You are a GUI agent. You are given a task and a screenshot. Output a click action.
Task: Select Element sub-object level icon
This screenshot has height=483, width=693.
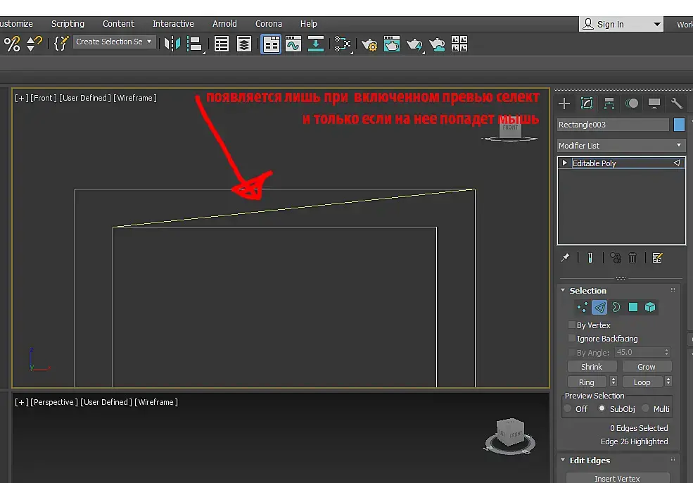649,307
